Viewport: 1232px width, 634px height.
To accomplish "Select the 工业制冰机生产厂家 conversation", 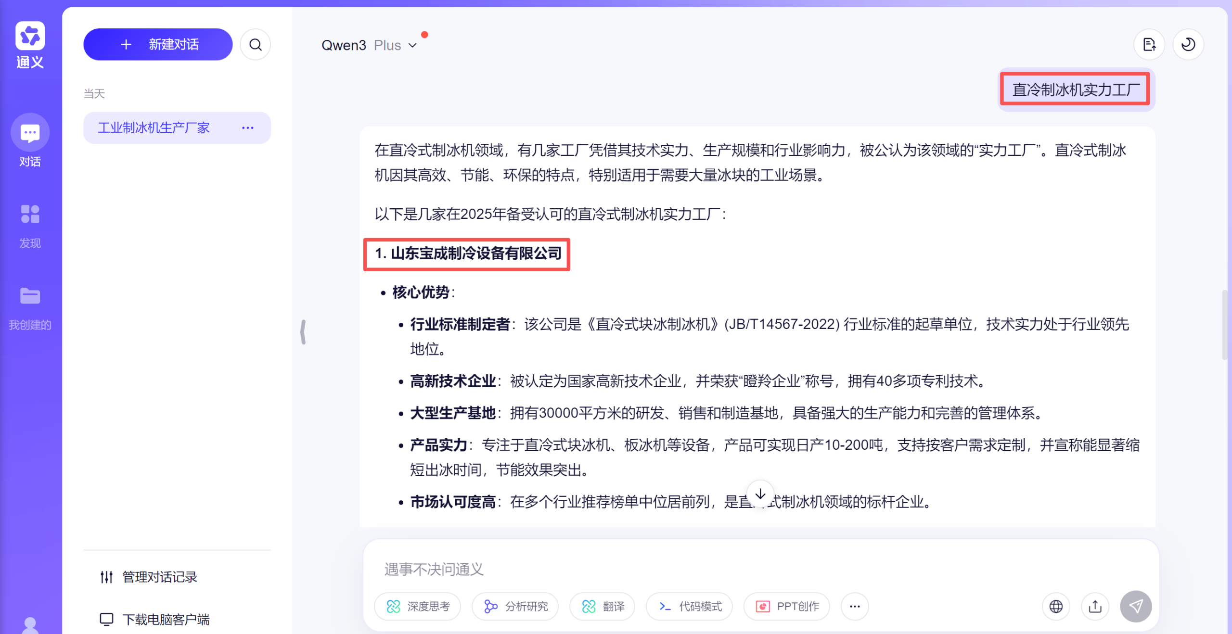I will tap(154, 128).
